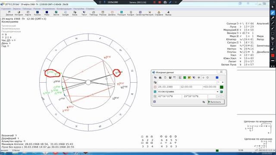Click the yellow icon in dialog toolbar
This screenshot has width=276, height=155.
coord(189,77)
